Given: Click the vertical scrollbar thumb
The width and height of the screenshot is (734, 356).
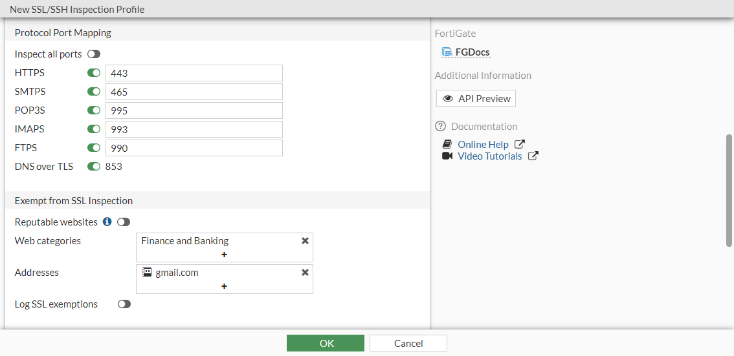Looking at the screenshot, I should pyautogui.click(x=729, y=190).
